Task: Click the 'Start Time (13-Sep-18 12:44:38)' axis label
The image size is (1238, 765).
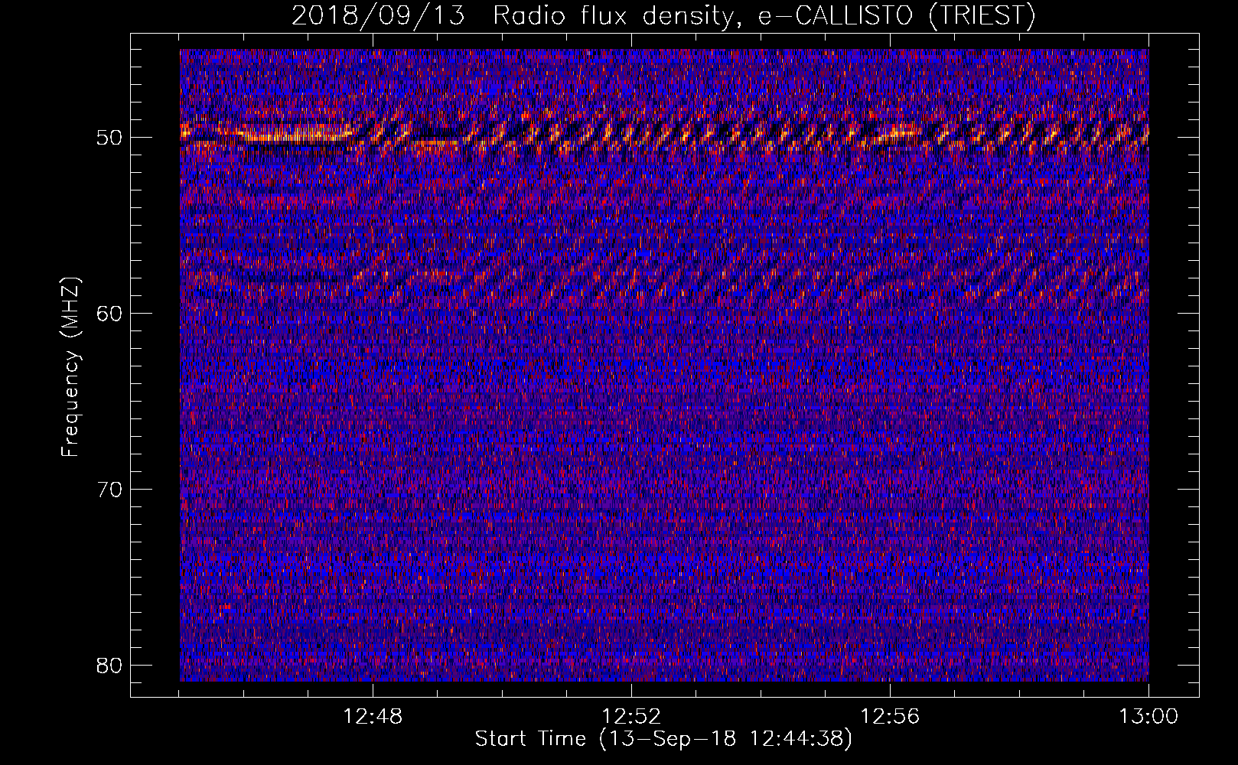Action: (663, 740)
